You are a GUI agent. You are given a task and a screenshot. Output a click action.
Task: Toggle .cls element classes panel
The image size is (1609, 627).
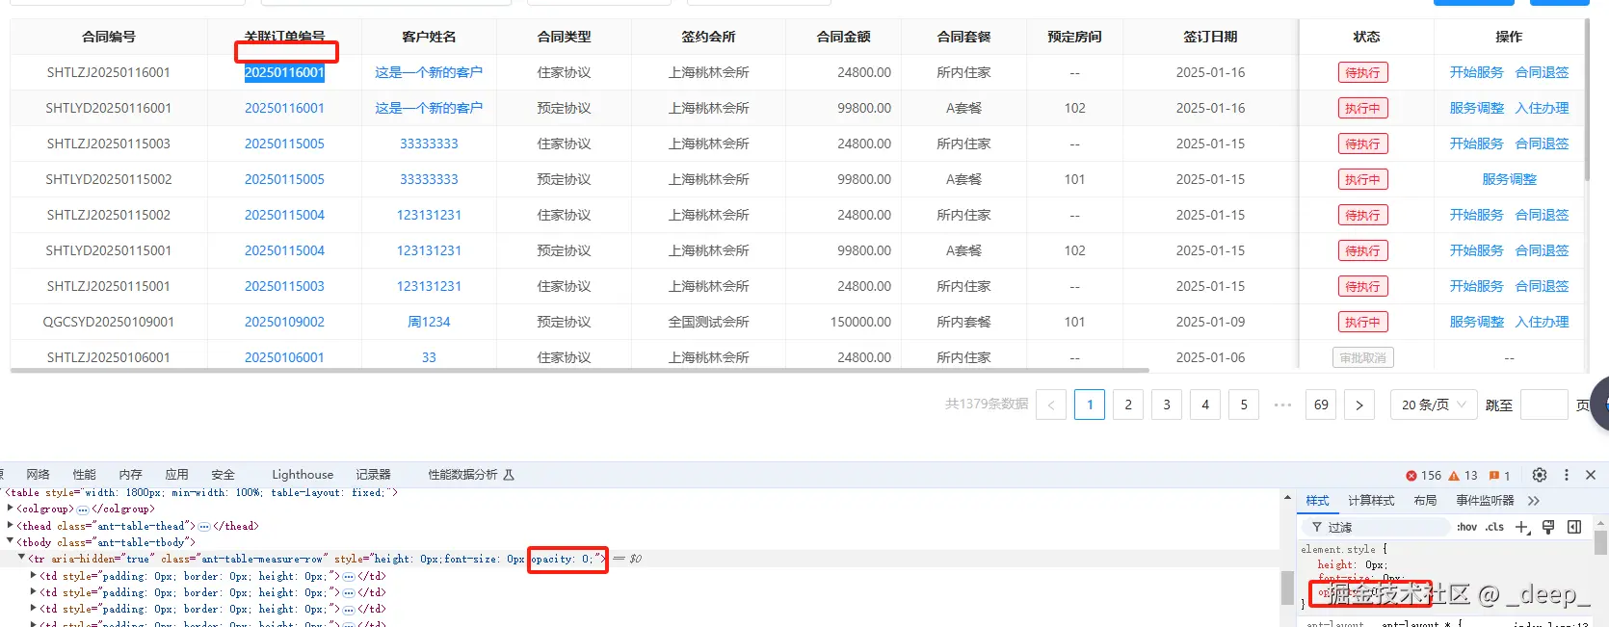[x=1494, y=527]
